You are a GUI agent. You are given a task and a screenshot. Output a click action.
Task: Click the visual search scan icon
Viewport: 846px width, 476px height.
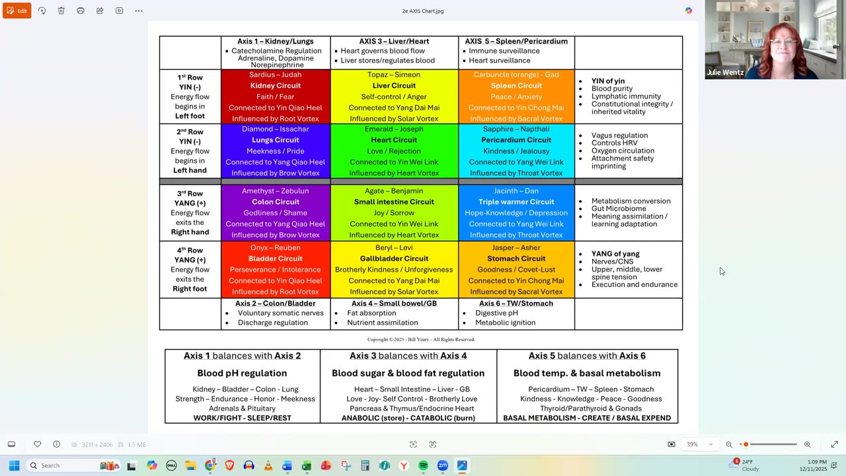(x=413, y=444)
